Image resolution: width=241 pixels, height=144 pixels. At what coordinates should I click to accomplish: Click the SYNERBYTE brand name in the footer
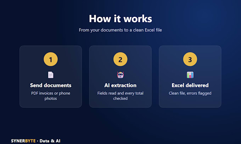tap(23, 141)
